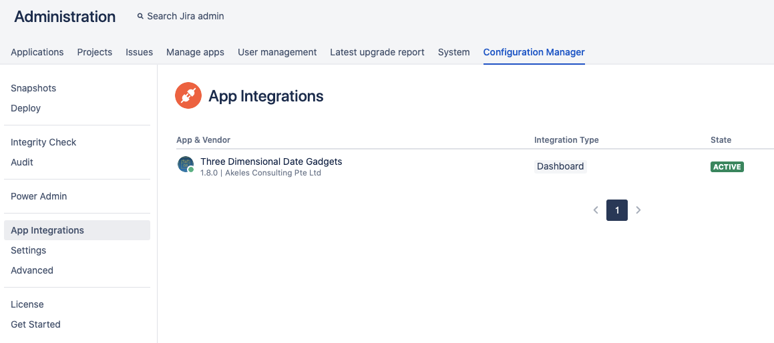Go to the previous page arrow
Image resolution: width=774 pixels, height=343 pixels.
pyautogui.click(x=596, y=210)
